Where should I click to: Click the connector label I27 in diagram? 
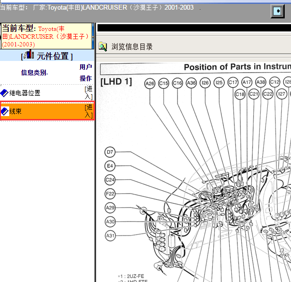281,94
